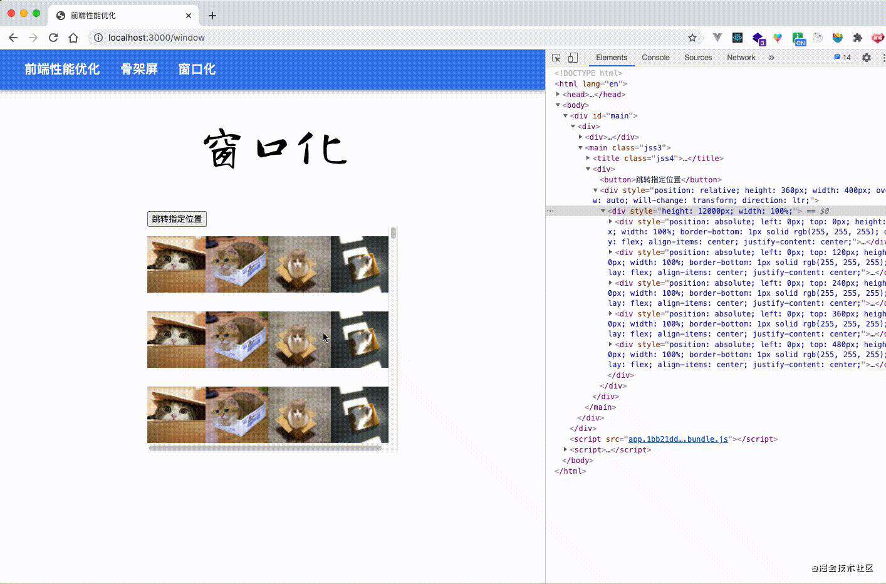Close the 前端性能优化 browser tab
886x584 pixels.
tap(189, 16)
